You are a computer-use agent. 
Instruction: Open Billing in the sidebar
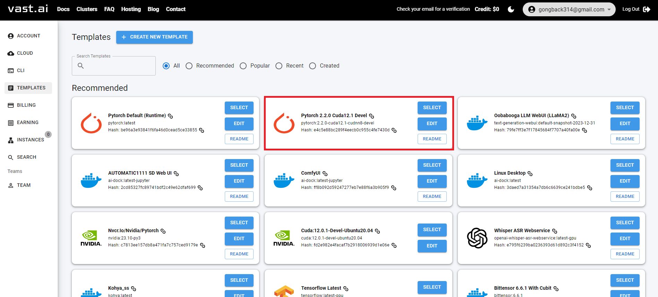[x=28, y=105]
